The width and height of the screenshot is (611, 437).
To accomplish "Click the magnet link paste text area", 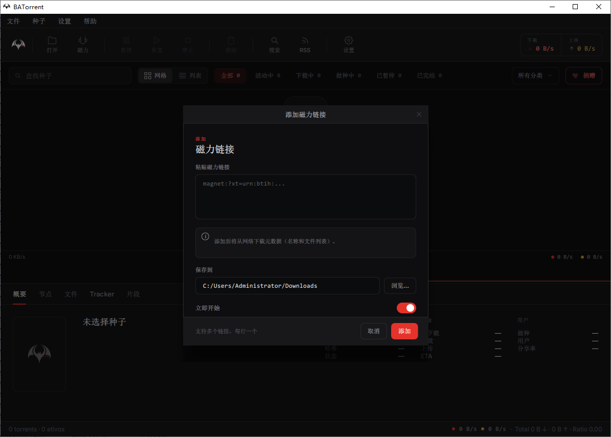I will click(306, 197).
